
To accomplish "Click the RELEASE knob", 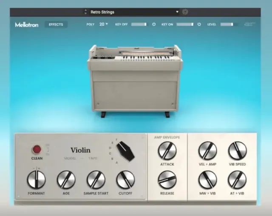I will click(167, 180).
